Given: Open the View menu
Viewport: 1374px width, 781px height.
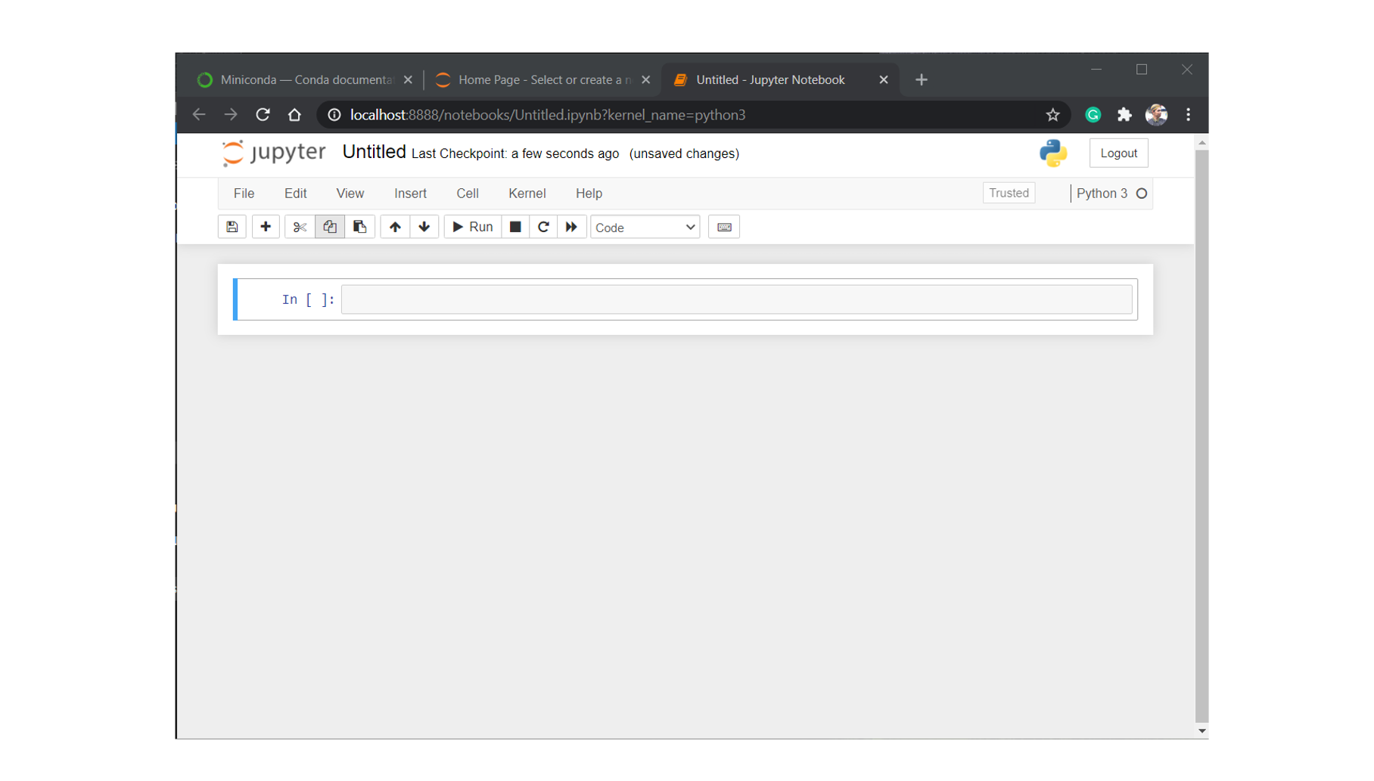Looking at the screenshot, I should (x=350, y=194).
